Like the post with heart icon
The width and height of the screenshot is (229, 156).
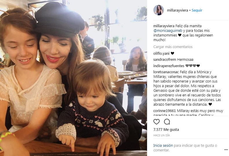pyautogui.click(x=156, y=122)
